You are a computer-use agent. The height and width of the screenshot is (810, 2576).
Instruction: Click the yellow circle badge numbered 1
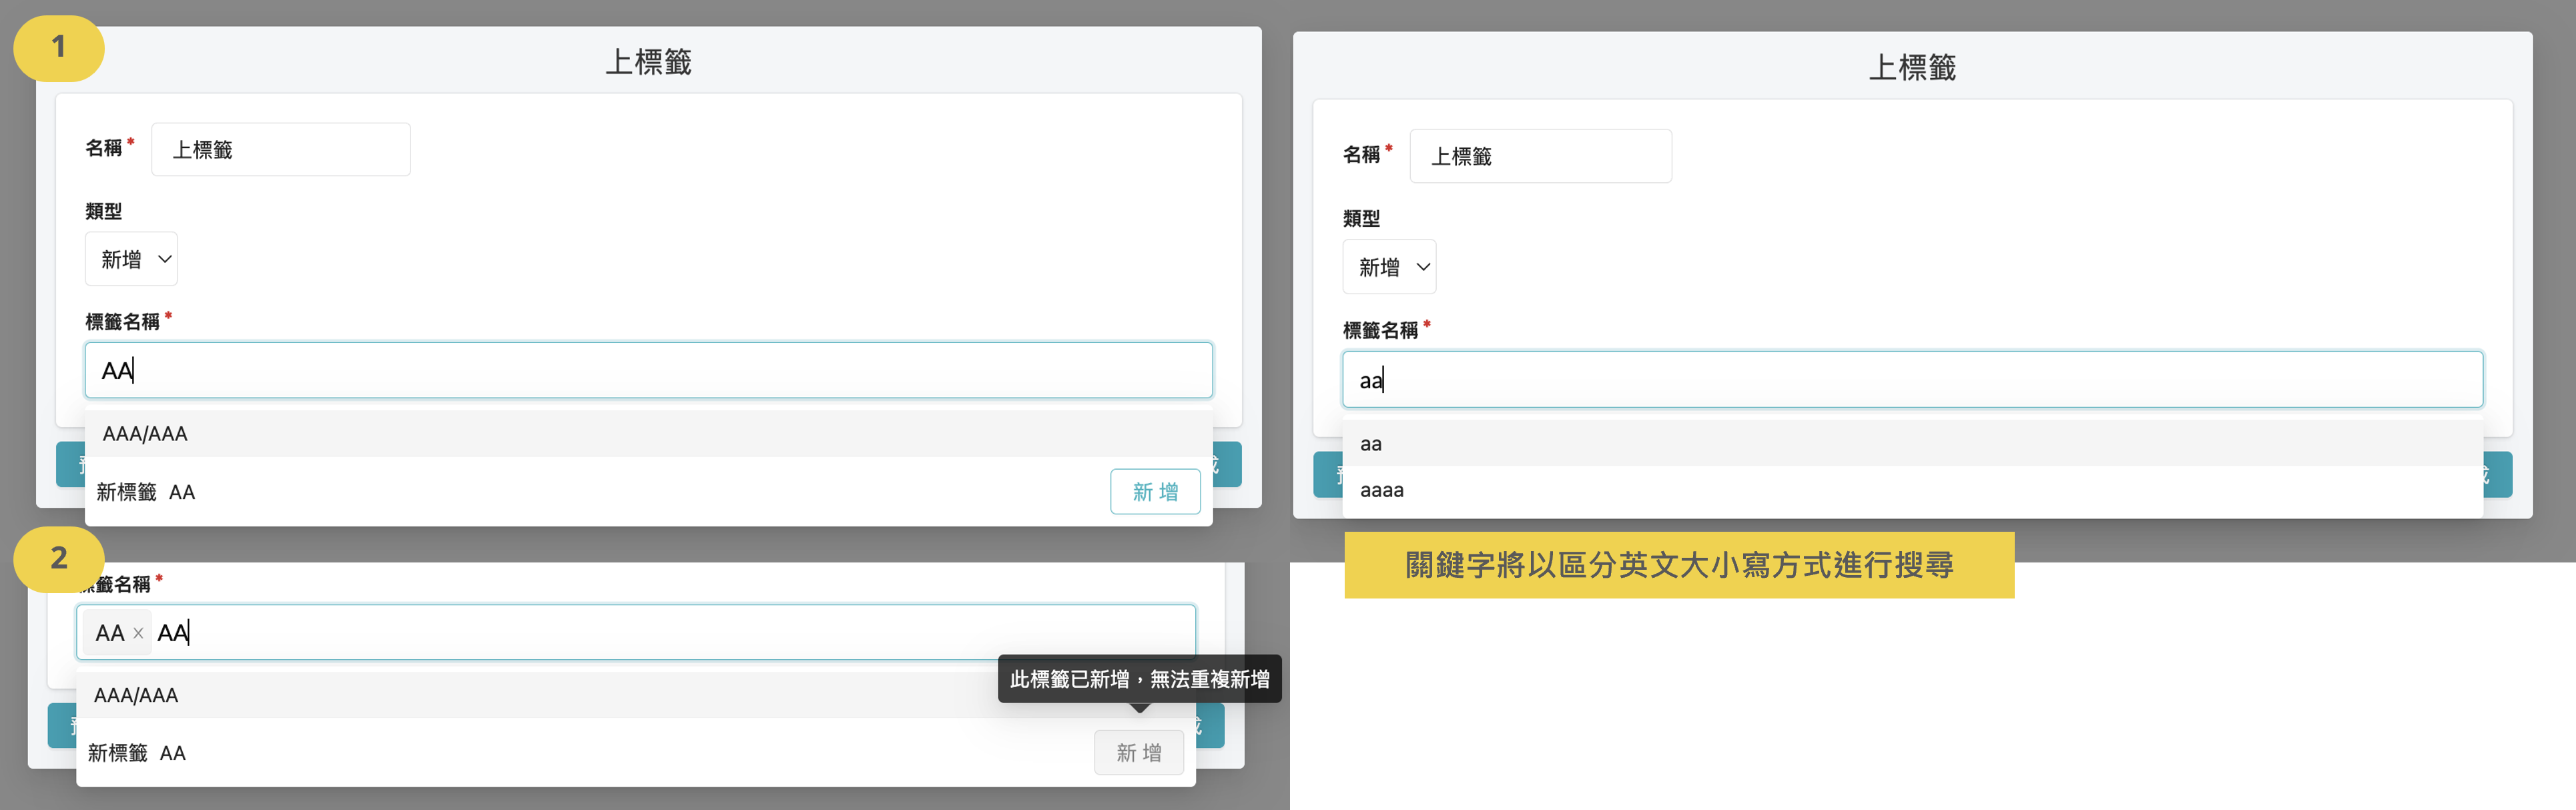tap(58, 47)
